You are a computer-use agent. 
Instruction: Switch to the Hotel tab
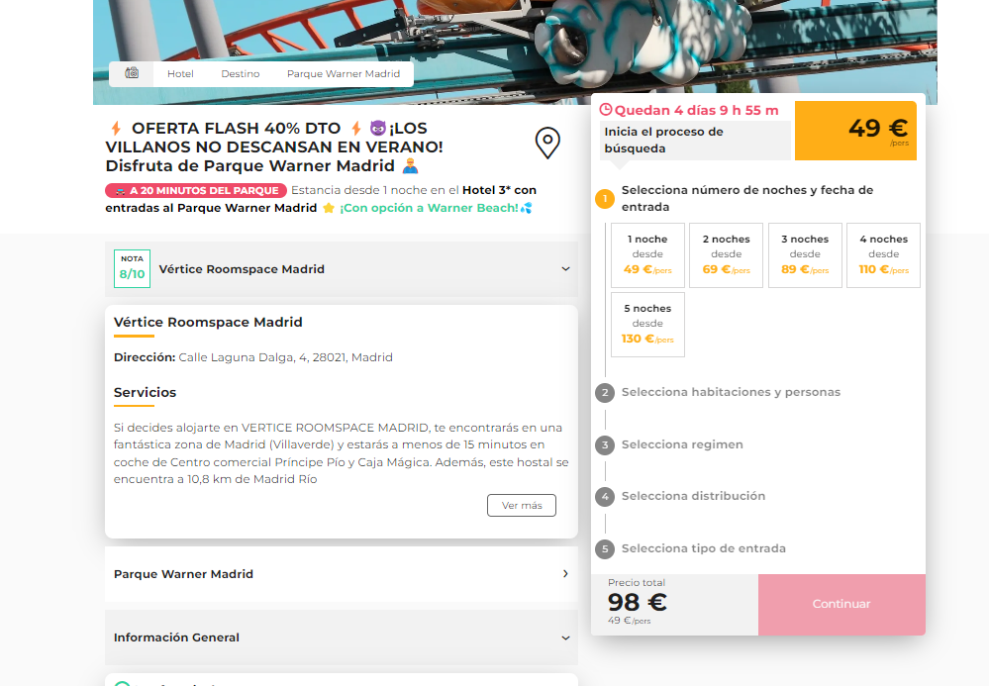[x=180, y=74]
